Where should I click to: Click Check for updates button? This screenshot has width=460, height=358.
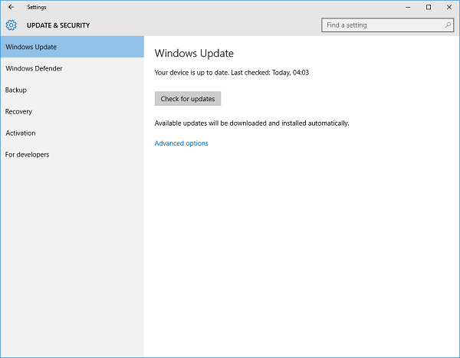pyautogui.click(x=188, y=99)
